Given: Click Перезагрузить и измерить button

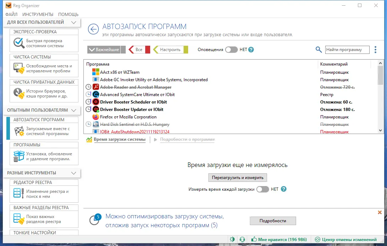Looking at the screenshot, I should tap(238, 178).
